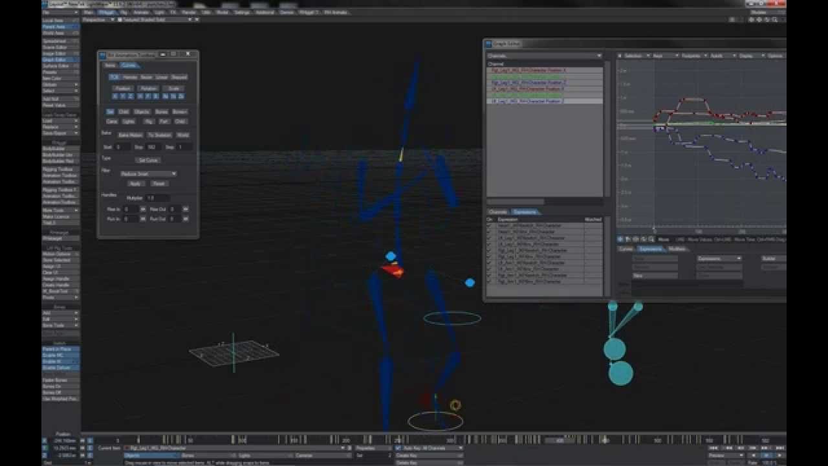
Task: Open the Reduce Smart filter dropdown
Action: point(148,174)
